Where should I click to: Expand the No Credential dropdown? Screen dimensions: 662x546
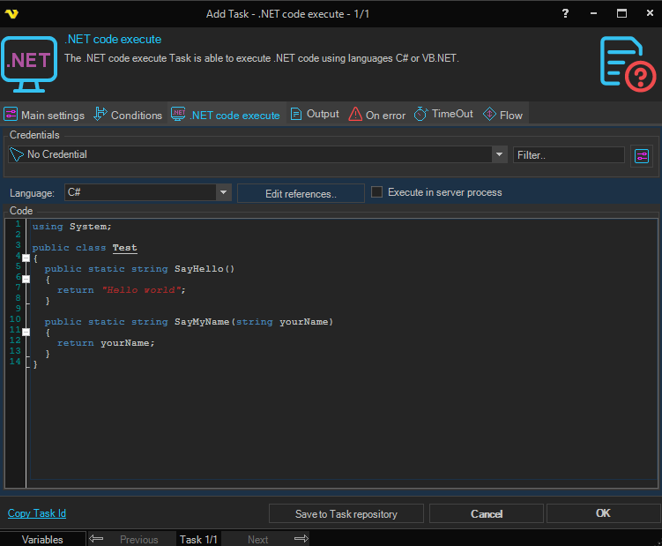coord(499,154)
